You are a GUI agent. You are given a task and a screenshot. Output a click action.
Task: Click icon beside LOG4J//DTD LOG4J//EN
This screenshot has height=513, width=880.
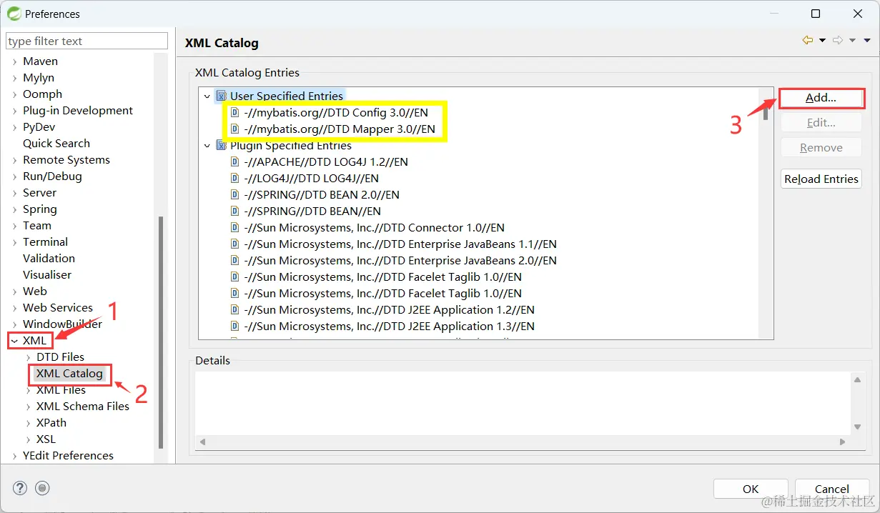click(234, 179)
